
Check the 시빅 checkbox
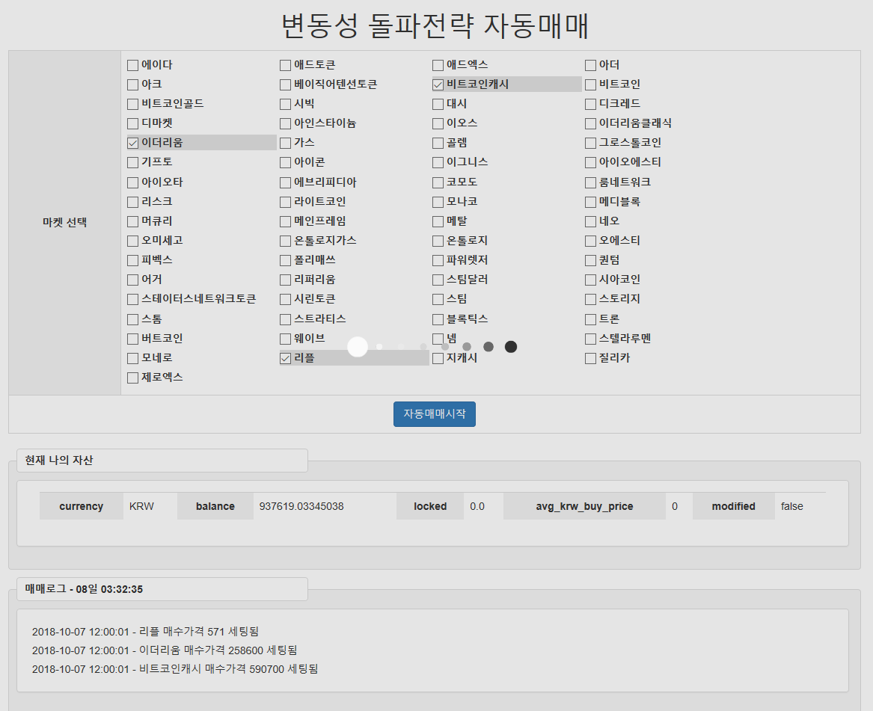[x=285, y=104]
